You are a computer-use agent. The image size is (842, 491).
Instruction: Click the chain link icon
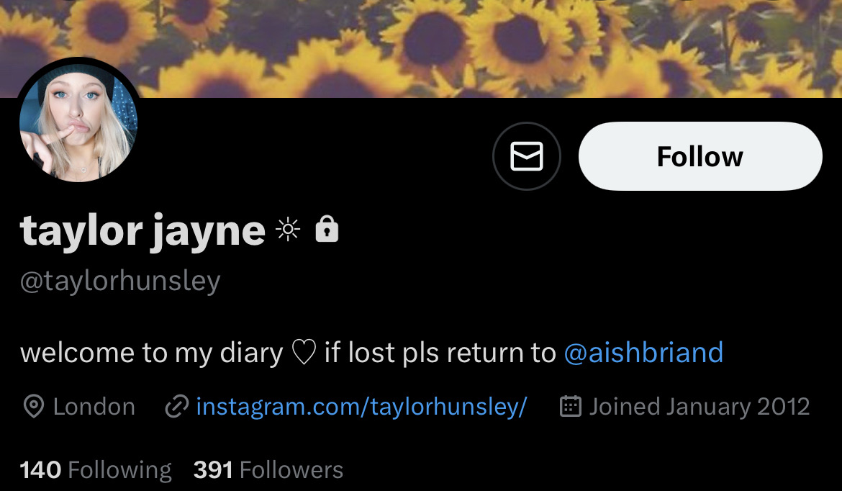pos(176,406)
